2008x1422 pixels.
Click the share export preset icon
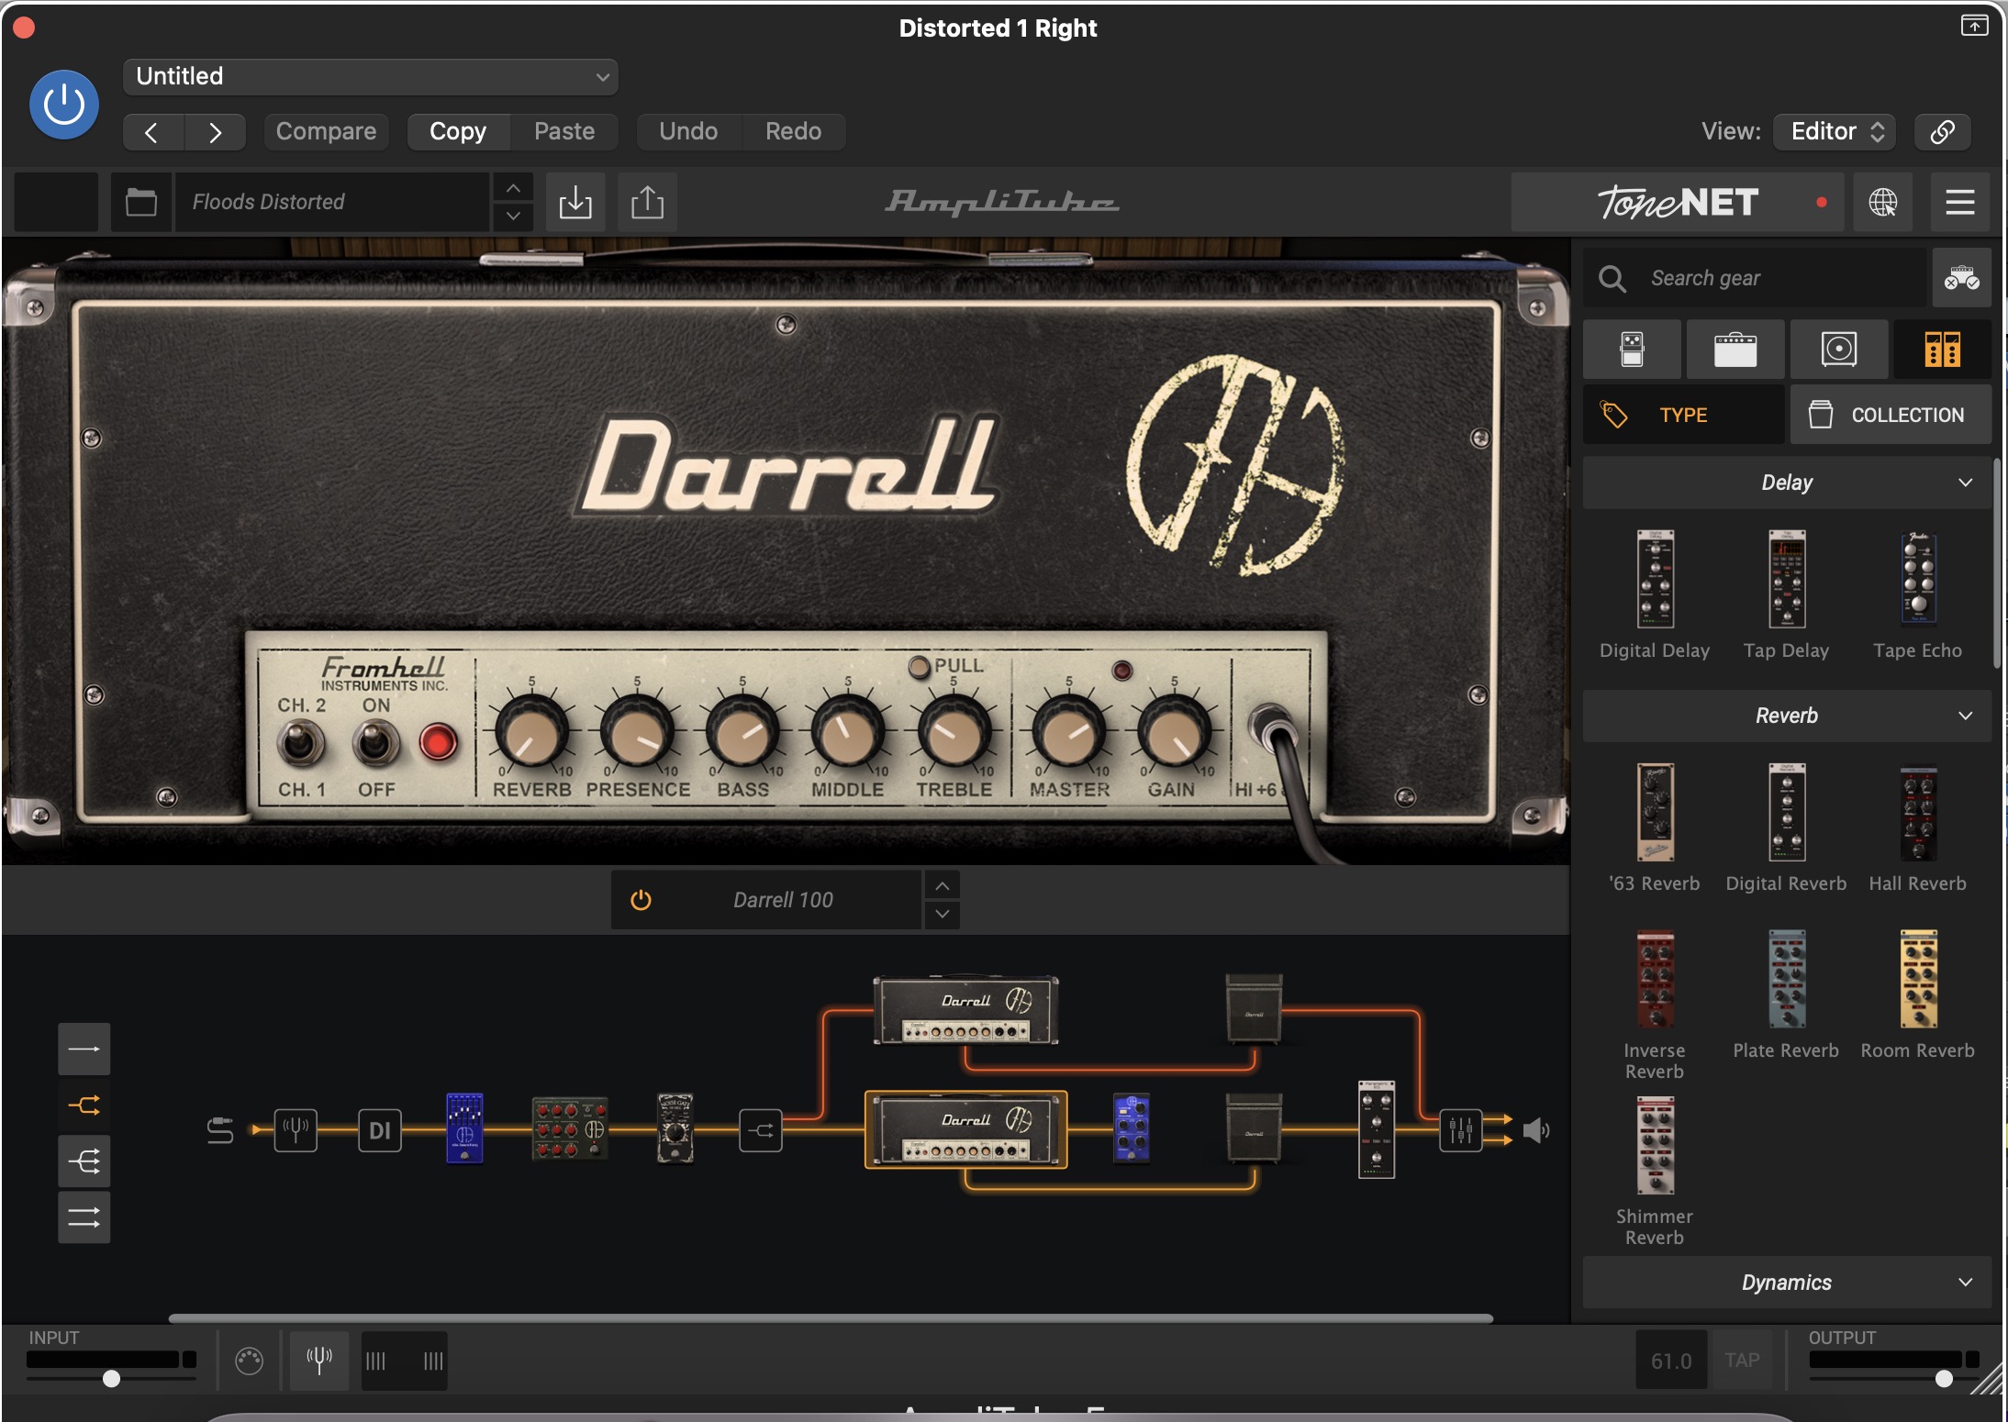click(647, 202)
